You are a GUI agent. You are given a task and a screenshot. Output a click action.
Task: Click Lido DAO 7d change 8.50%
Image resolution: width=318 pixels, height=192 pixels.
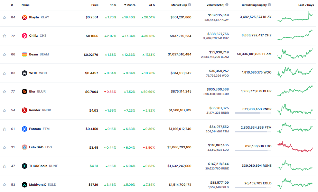pyautogui.click(x=149, y=148)
